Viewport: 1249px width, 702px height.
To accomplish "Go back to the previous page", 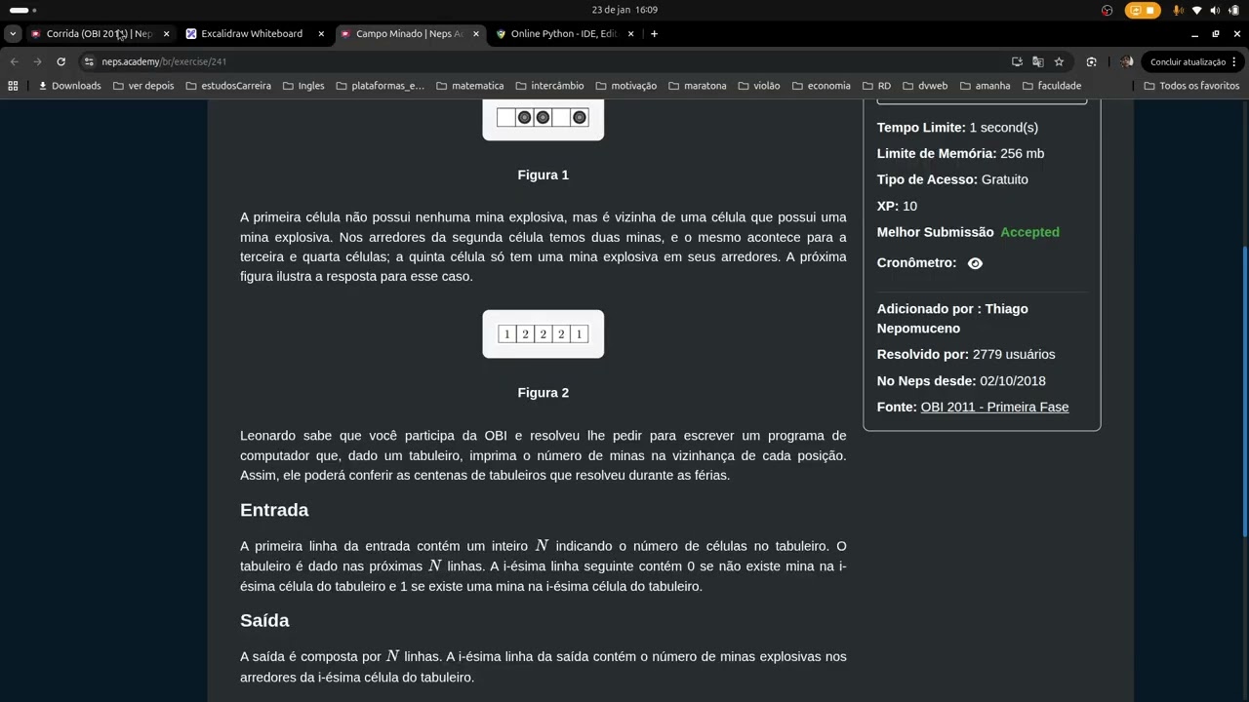I will [14, 61].
